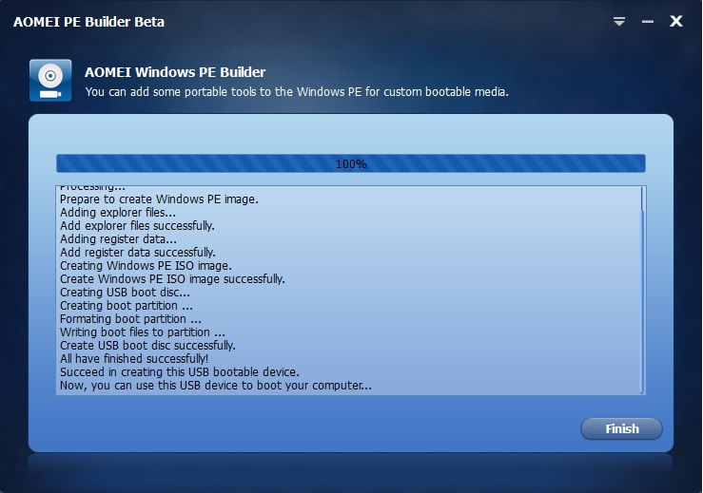Click the 100% progress bar
The image size is (703, 493).
click(x=351, y=164)
